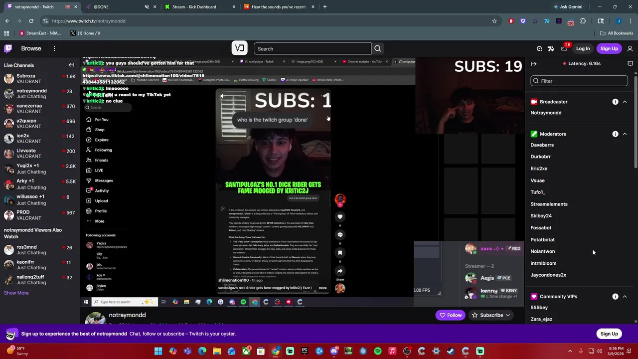Click the search magnifier button
The height and width of the screenshot is (359, 638).
[x=377, y=49]
